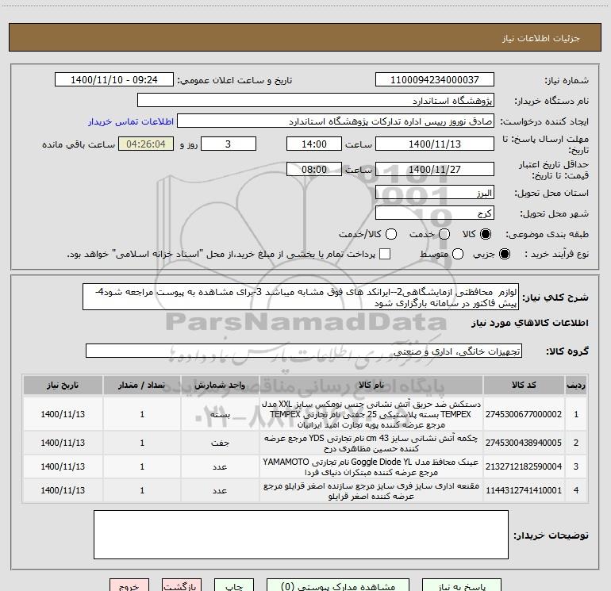Viewport: 611px width, 591px height.
Task: Click the 08:00 validity time field
Action: click(314, 169)
